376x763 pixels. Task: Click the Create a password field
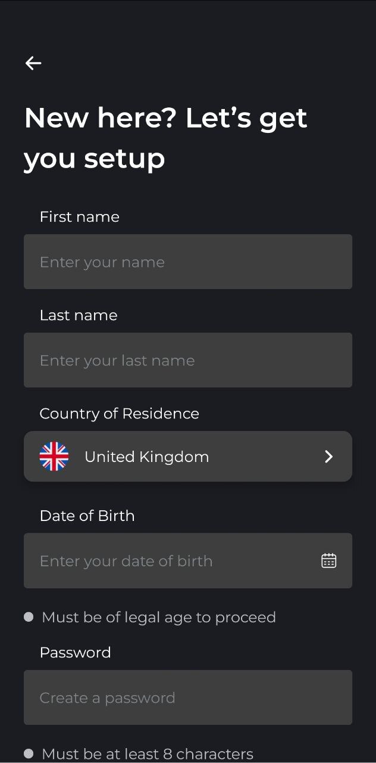click(188, 697)
